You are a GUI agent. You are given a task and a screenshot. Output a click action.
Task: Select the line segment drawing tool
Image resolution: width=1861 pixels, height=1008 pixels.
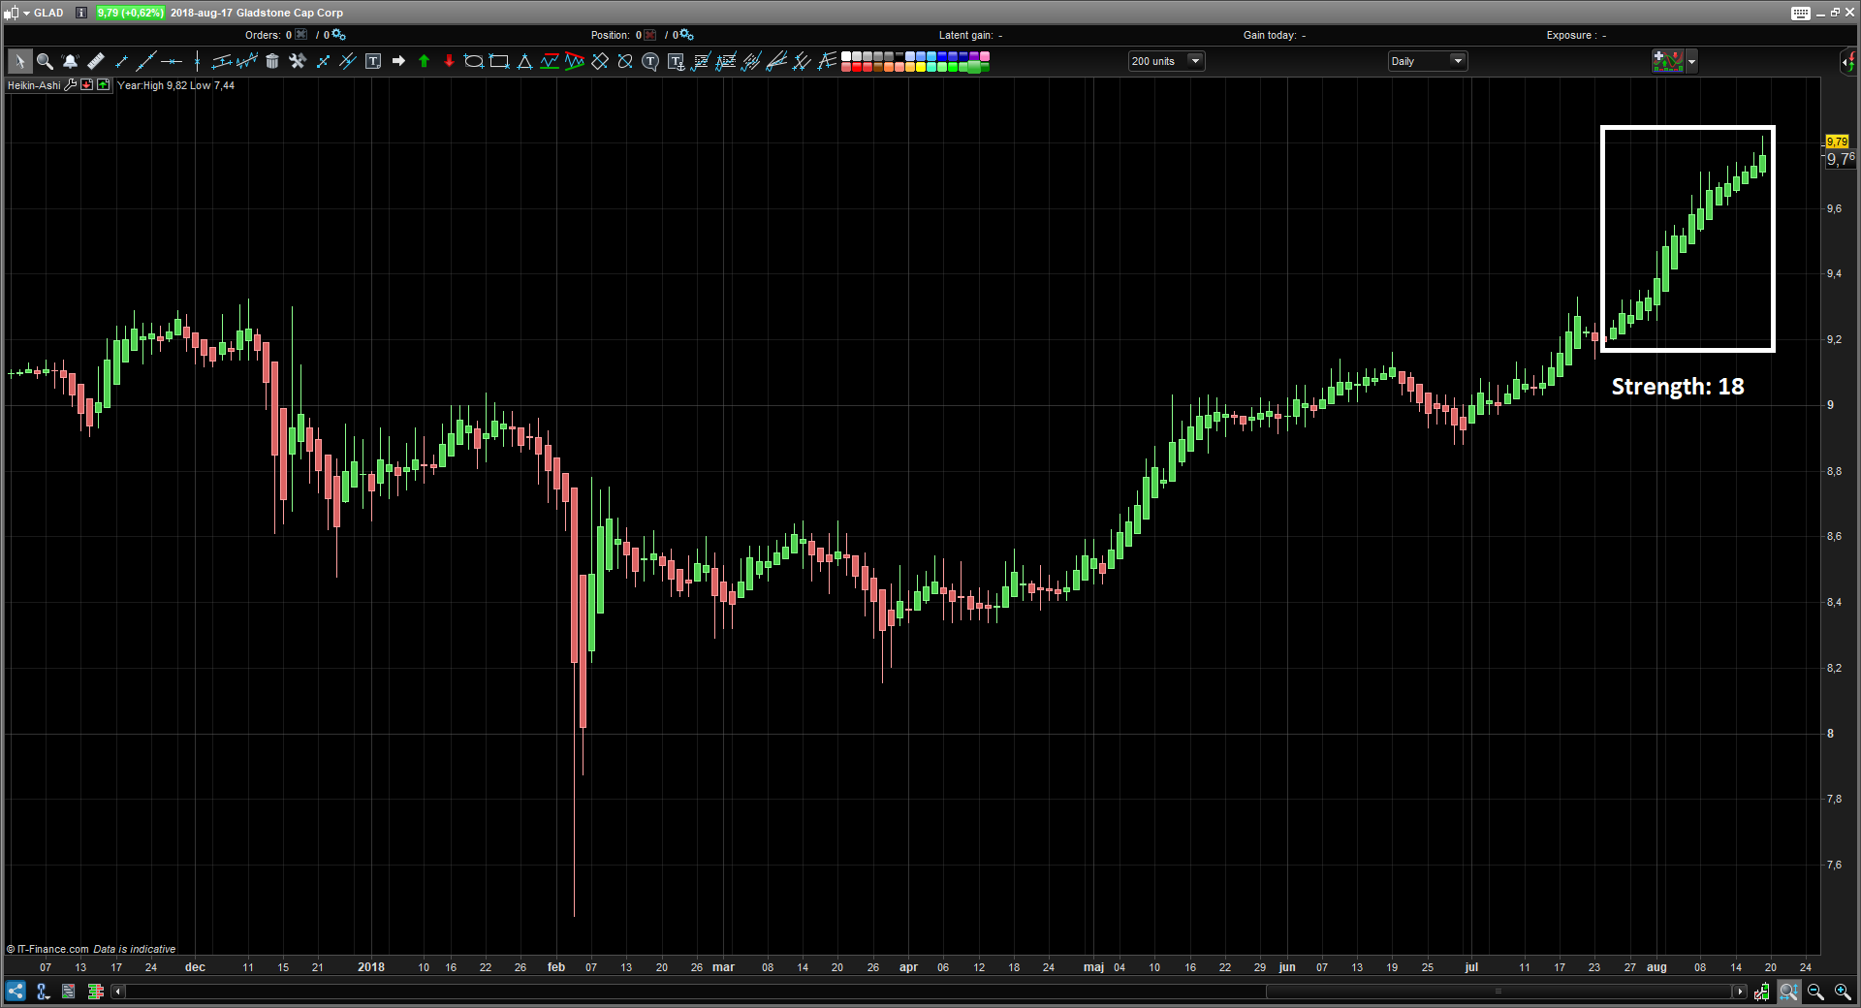coord(121,61)
